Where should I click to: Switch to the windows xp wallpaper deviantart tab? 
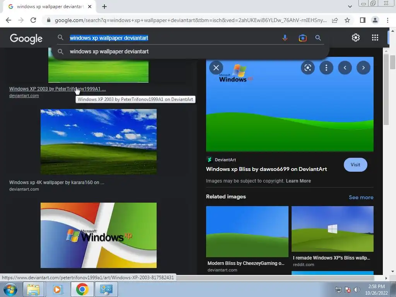tap(49, 7)
